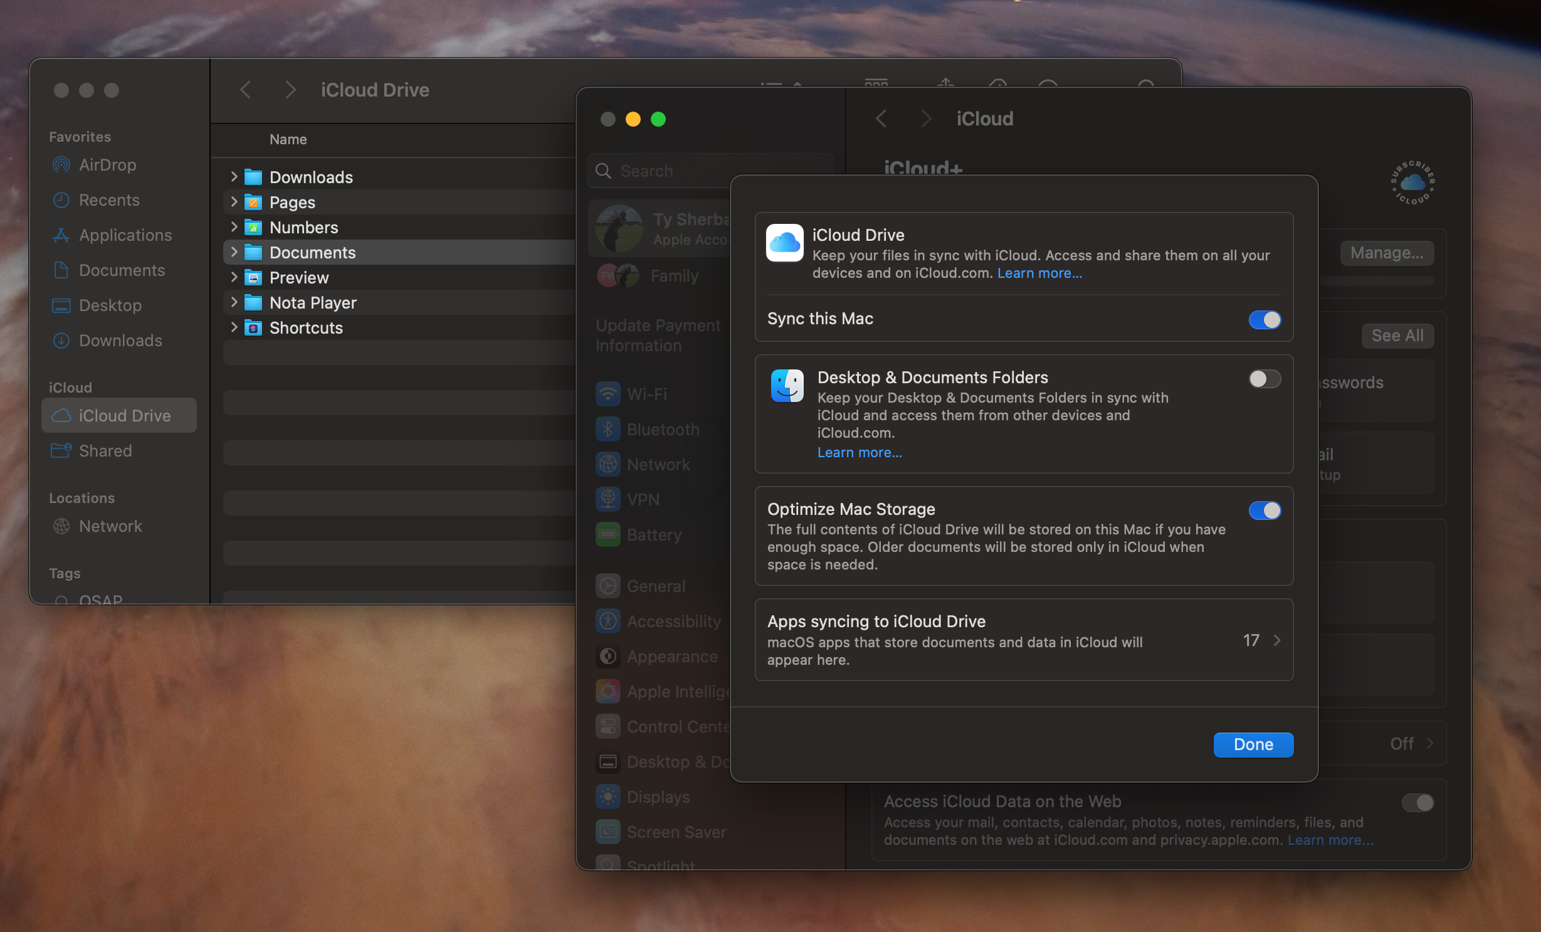The height and width of the screenshot is (932, 1541).
Task: Open Recents in Finder sidebar
Action: pyautogui.click(x=119, y=200)
